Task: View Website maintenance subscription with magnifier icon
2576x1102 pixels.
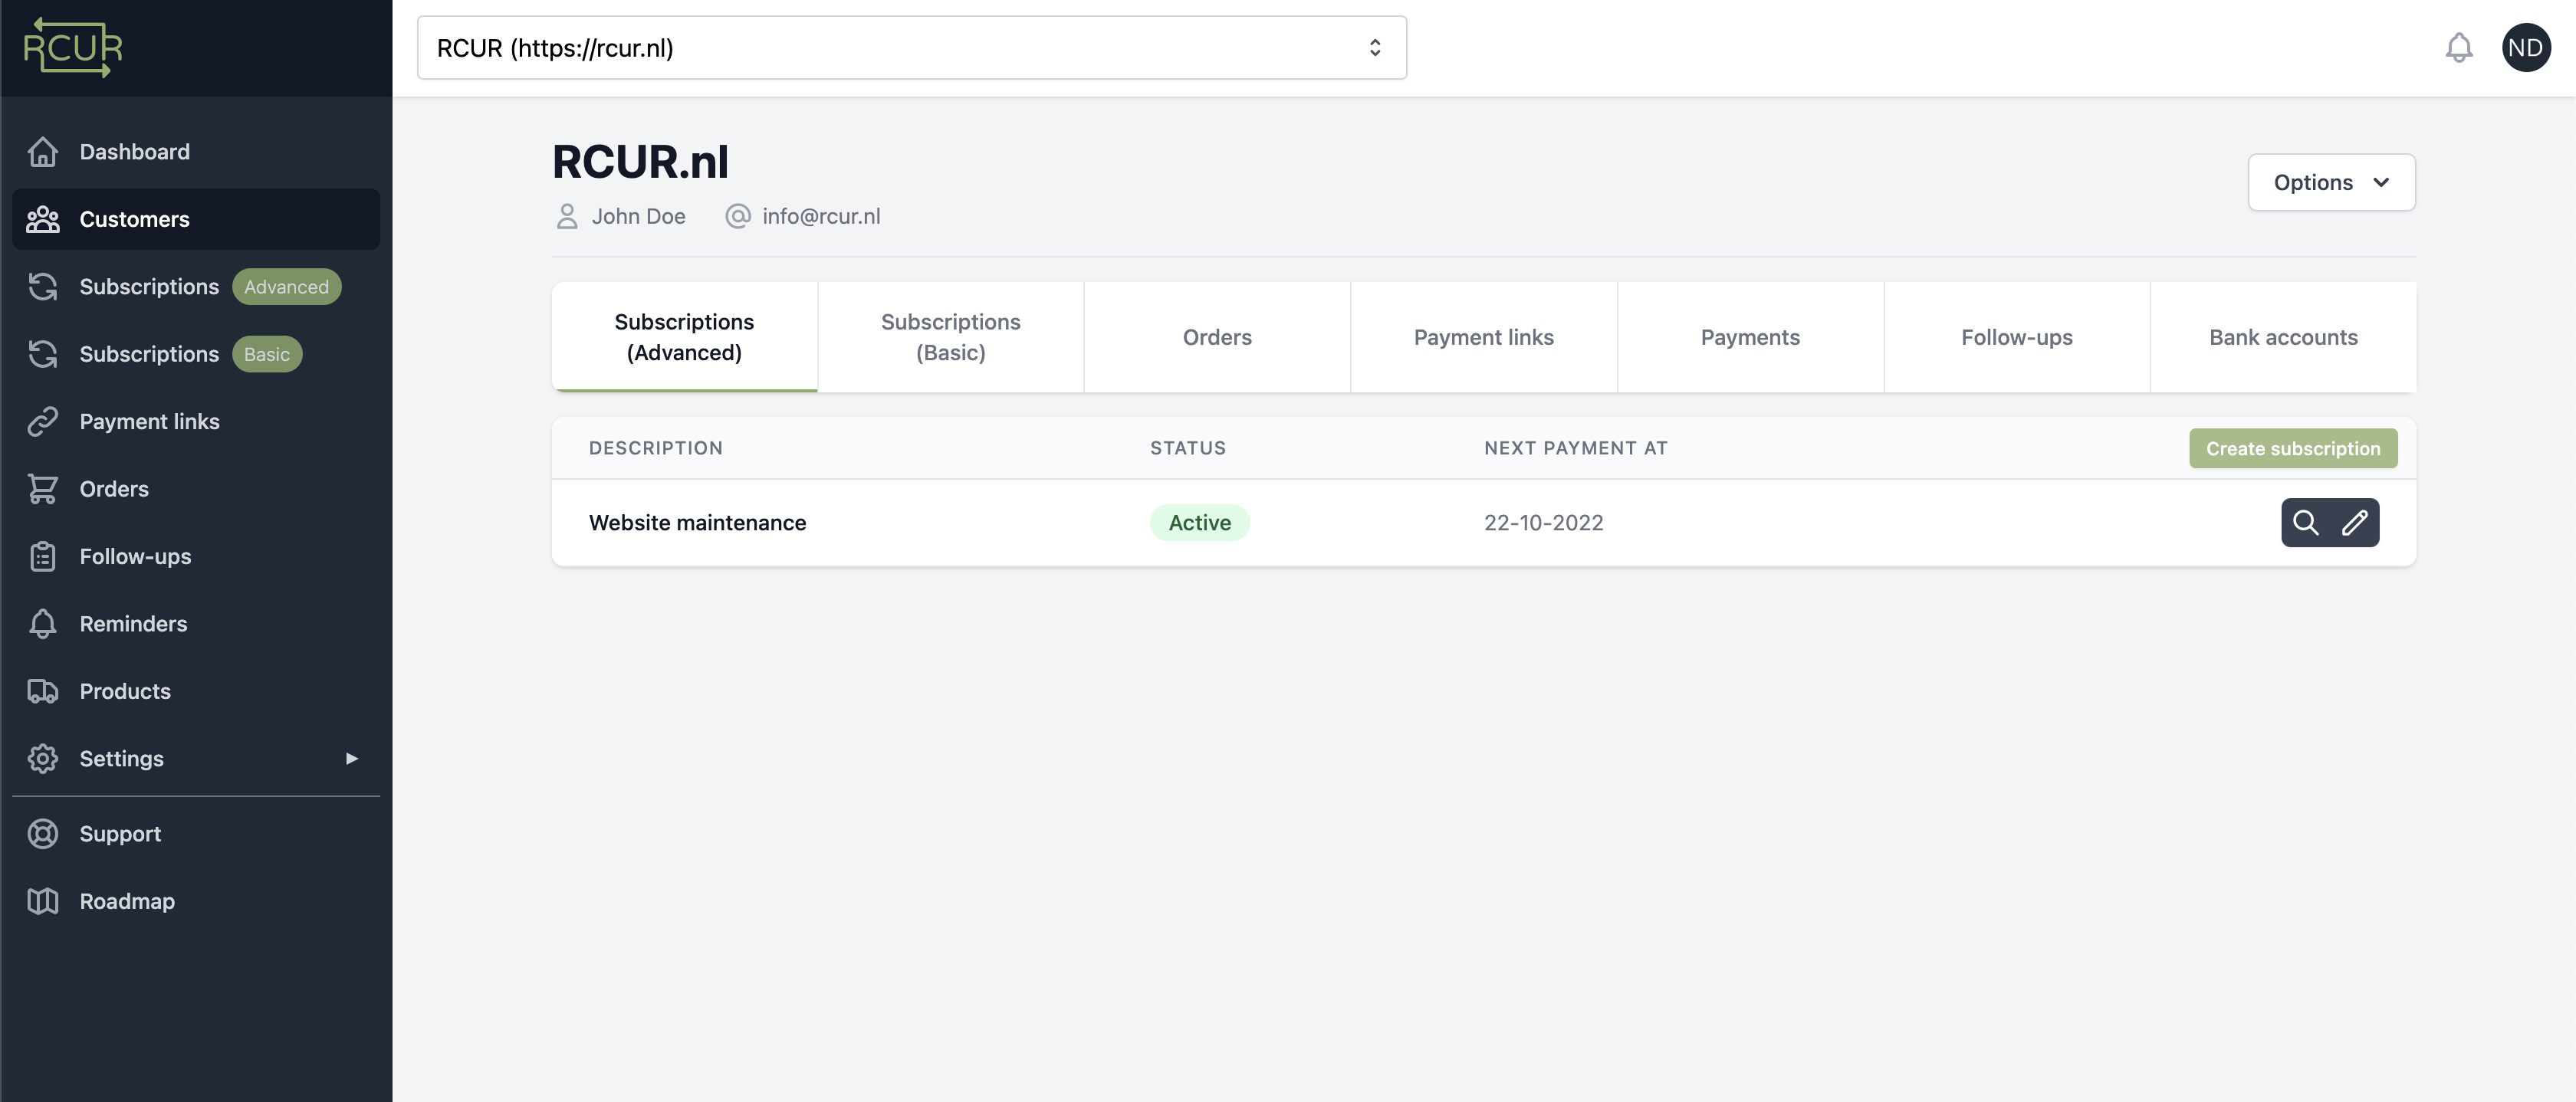Action: click(x=2306, y=522)
